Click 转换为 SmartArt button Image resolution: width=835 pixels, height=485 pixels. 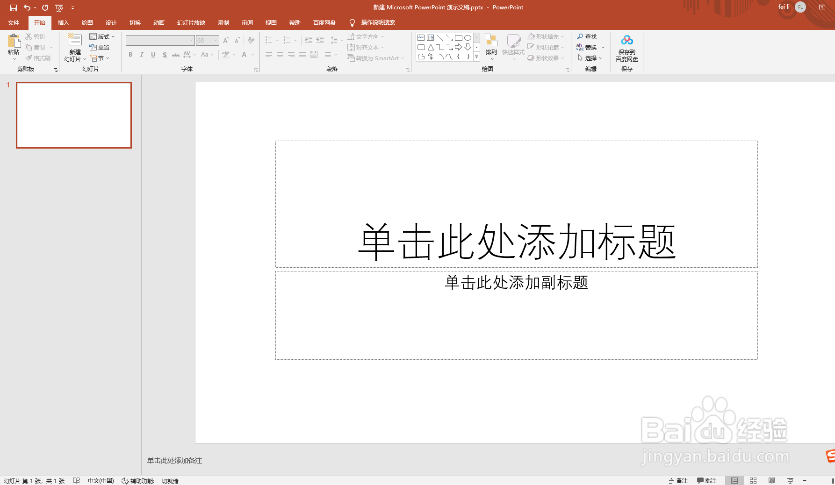tap(375, 58)
